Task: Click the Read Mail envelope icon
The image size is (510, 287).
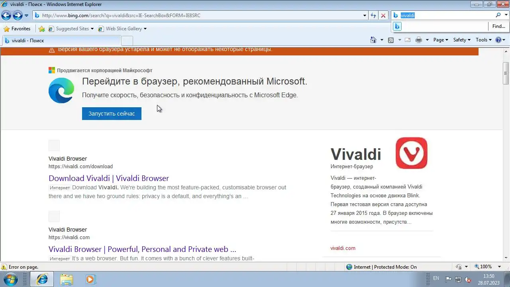Action: point(408,40)
